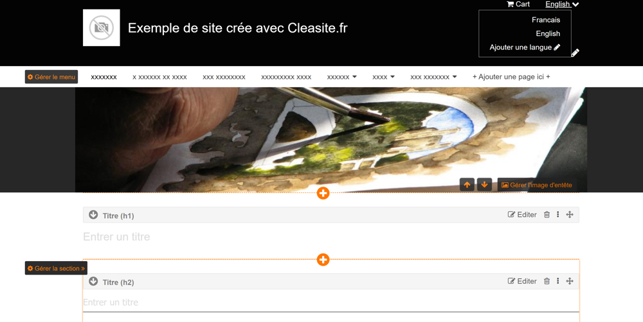Choose Ajouter une langue option

click(525, 47)
